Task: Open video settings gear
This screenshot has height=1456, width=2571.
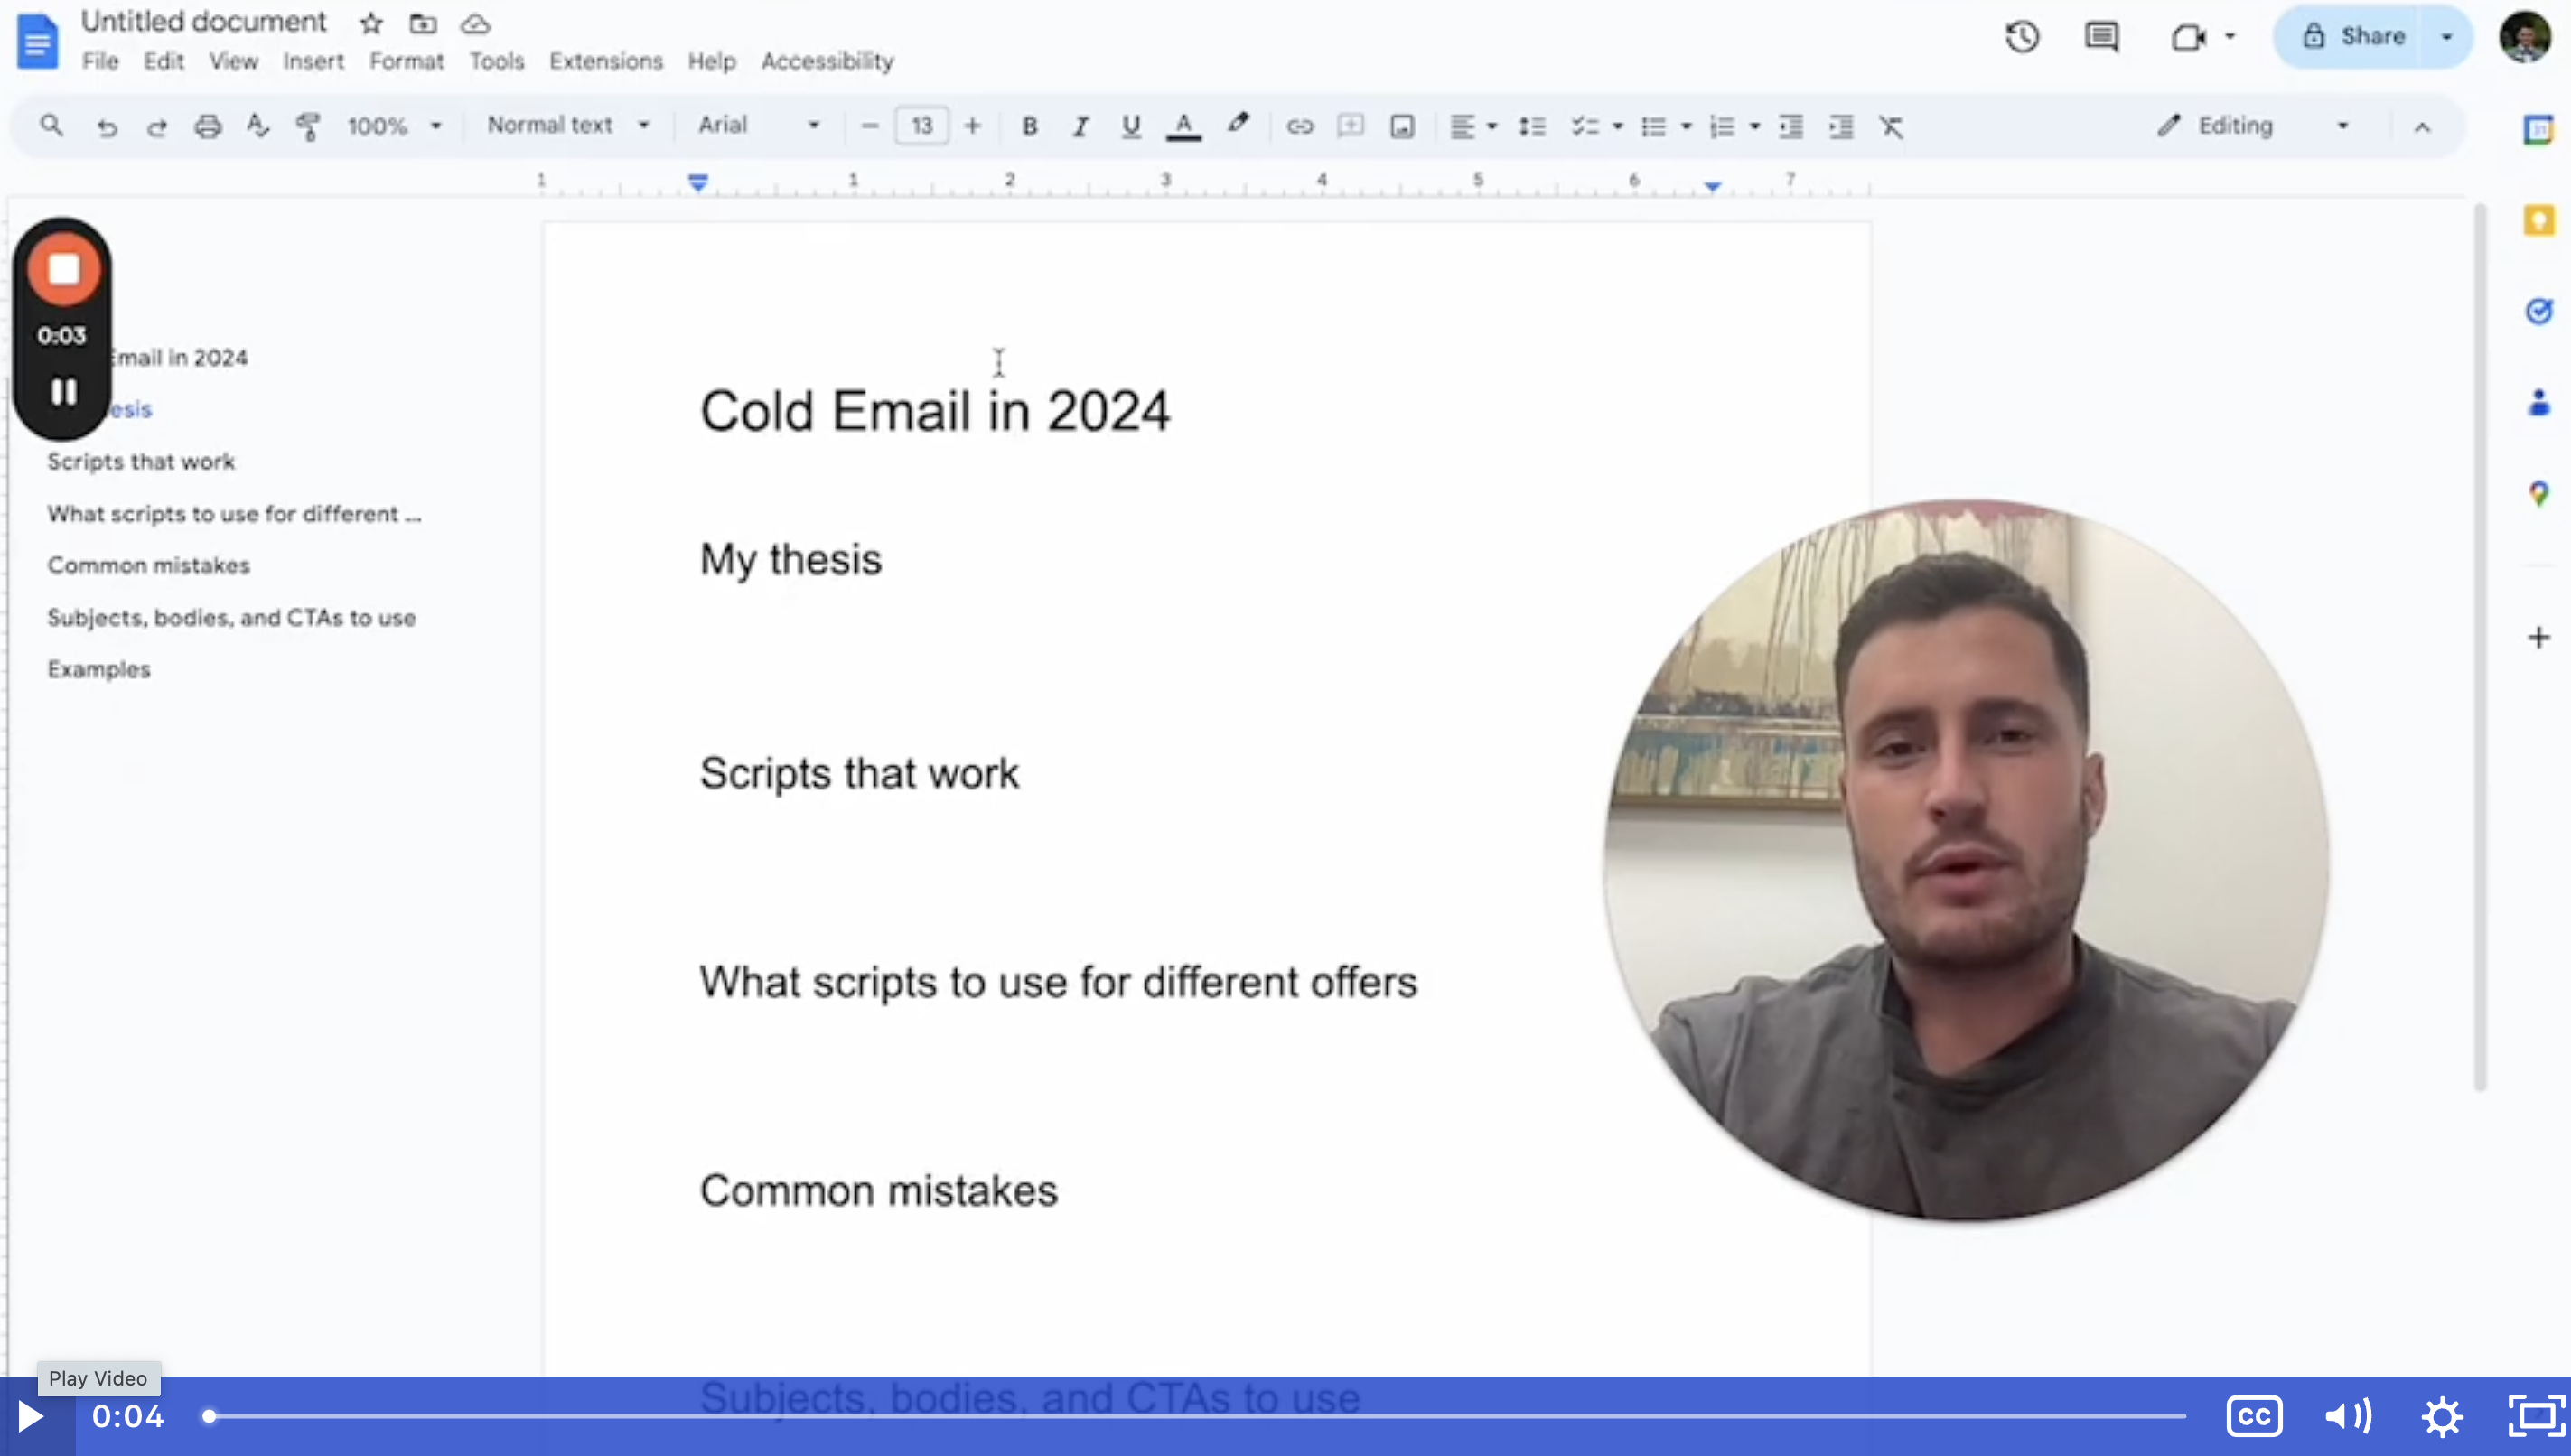Action: pos(2441,1416)
